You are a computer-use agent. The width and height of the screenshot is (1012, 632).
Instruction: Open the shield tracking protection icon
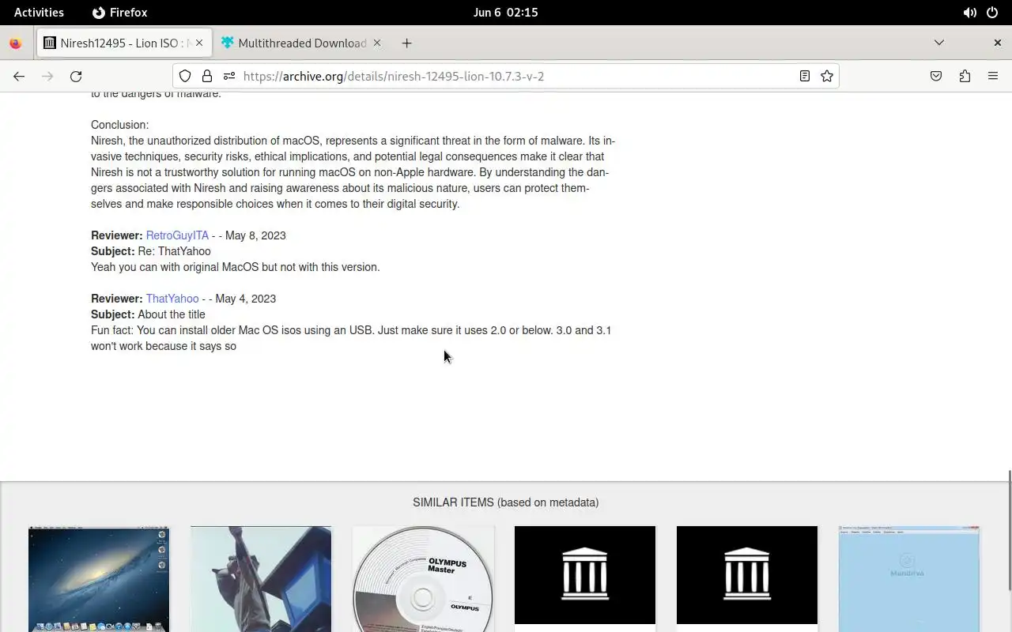tap(185, 76)
